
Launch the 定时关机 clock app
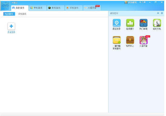[157, 23]
